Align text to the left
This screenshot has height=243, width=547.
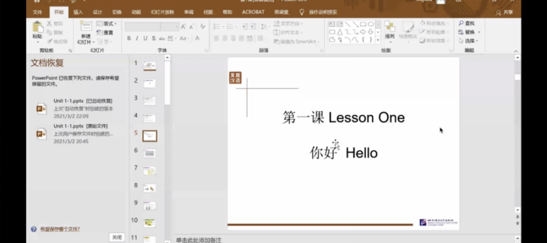tap(216, 38)
